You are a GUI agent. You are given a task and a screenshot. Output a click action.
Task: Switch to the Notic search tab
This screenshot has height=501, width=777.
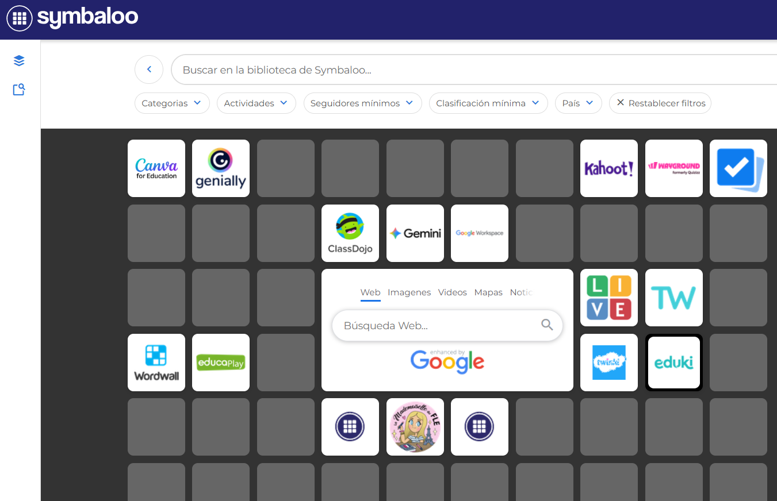click(x=521, y=292)
